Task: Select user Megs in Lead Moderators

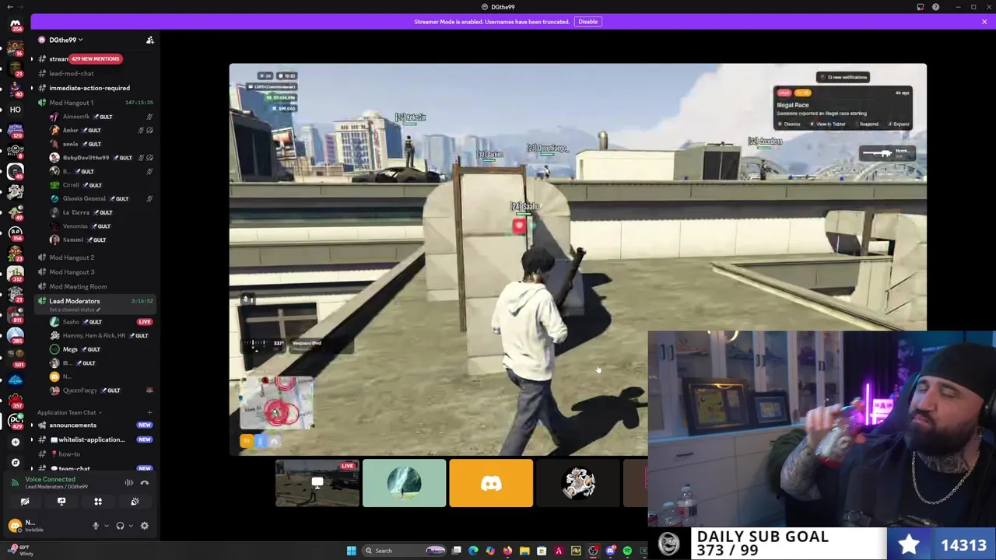Action: pyautogui.click(x=70, y=349)
